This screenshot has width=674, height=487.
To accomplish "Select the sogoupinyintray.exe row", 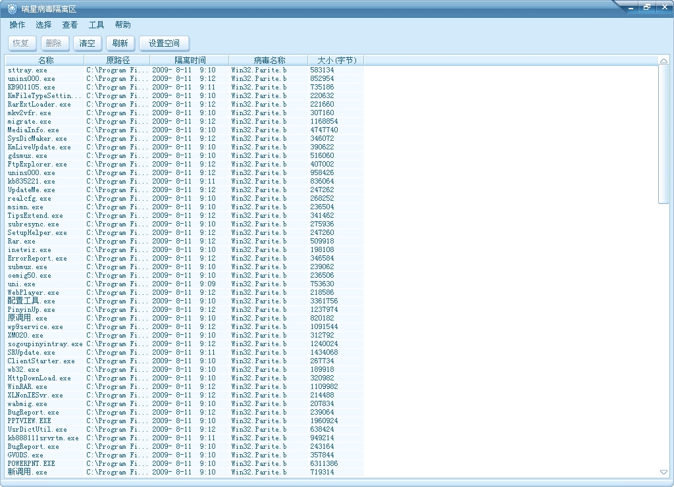I will coord(185,344).
